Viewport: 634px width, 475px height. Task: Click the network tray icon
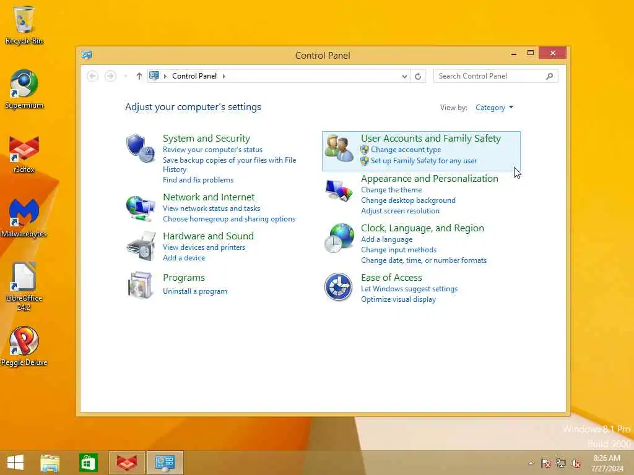561,463
